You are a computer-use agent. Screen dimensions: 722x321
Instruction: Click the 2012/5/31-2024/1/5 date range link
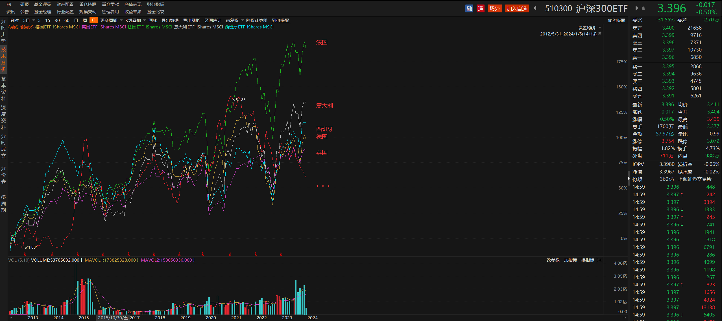(x=568, y=34)
